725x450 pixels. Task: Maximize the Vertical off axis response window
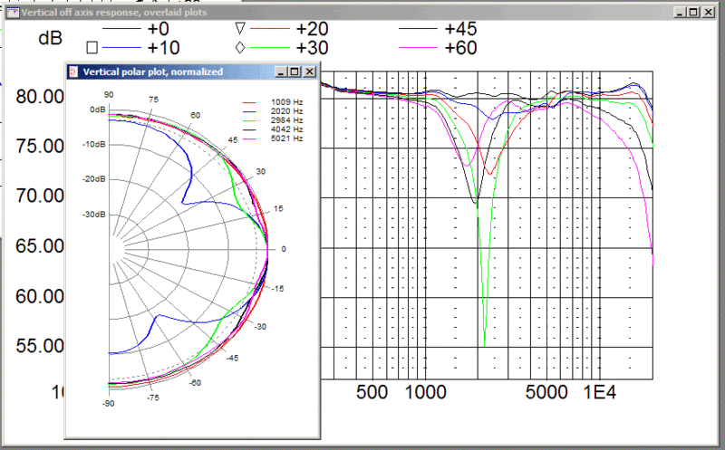tap(693, 13)
